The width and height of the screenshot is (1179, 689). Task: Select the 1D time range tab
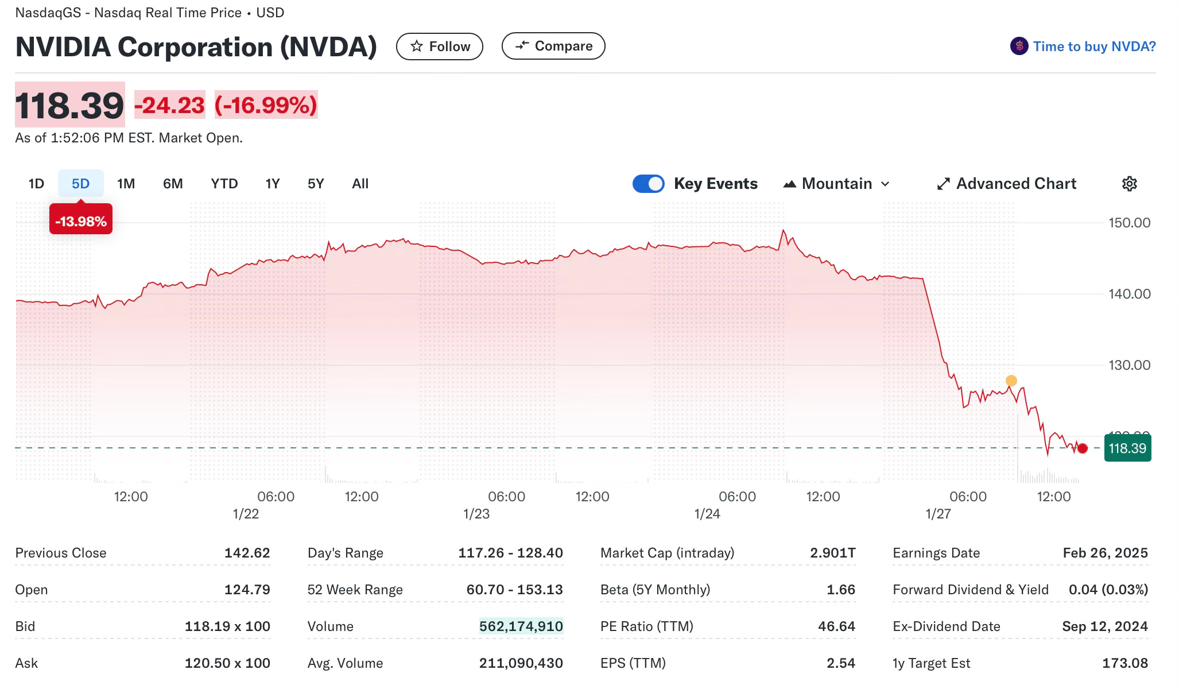[36, 184]
